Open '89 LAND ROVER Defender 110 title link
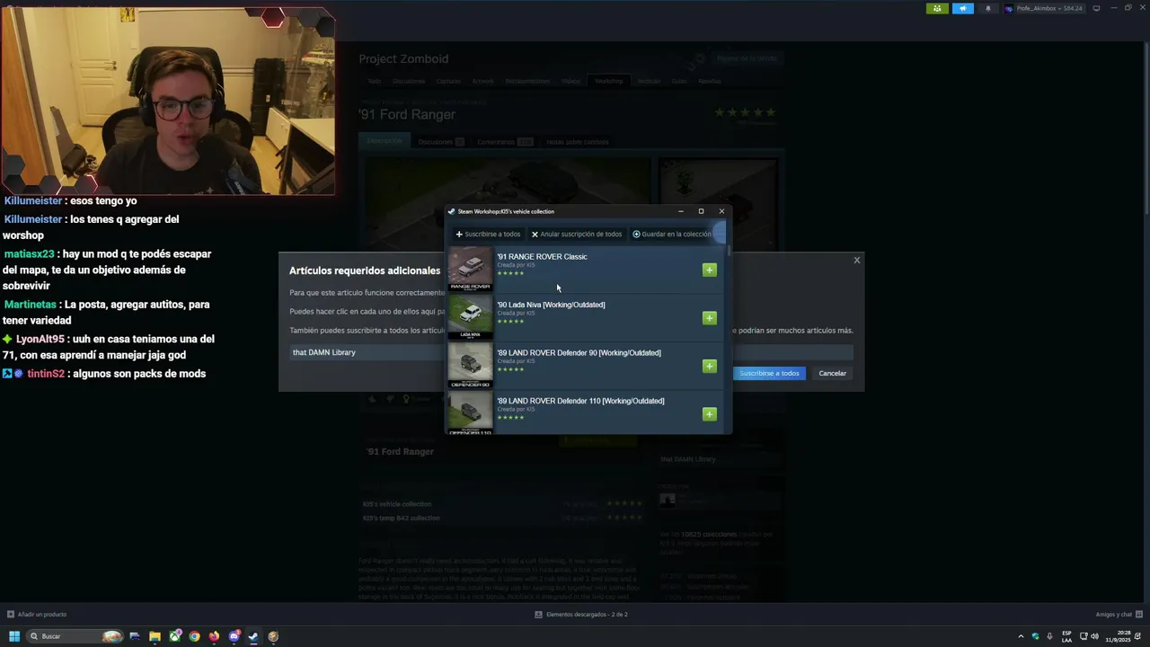The width and height of the screenshot is (1150, 647). [580, 401]
